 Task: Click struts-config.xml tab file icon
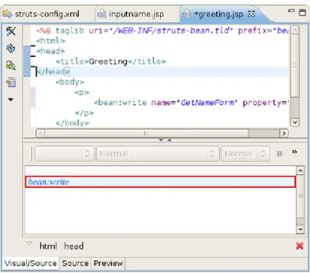7,14
